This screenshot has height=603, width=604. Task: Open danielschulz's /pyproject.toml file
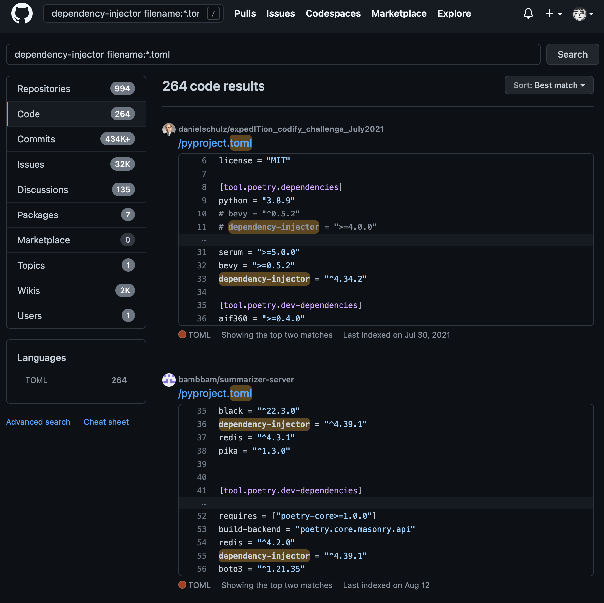[215, 143]
